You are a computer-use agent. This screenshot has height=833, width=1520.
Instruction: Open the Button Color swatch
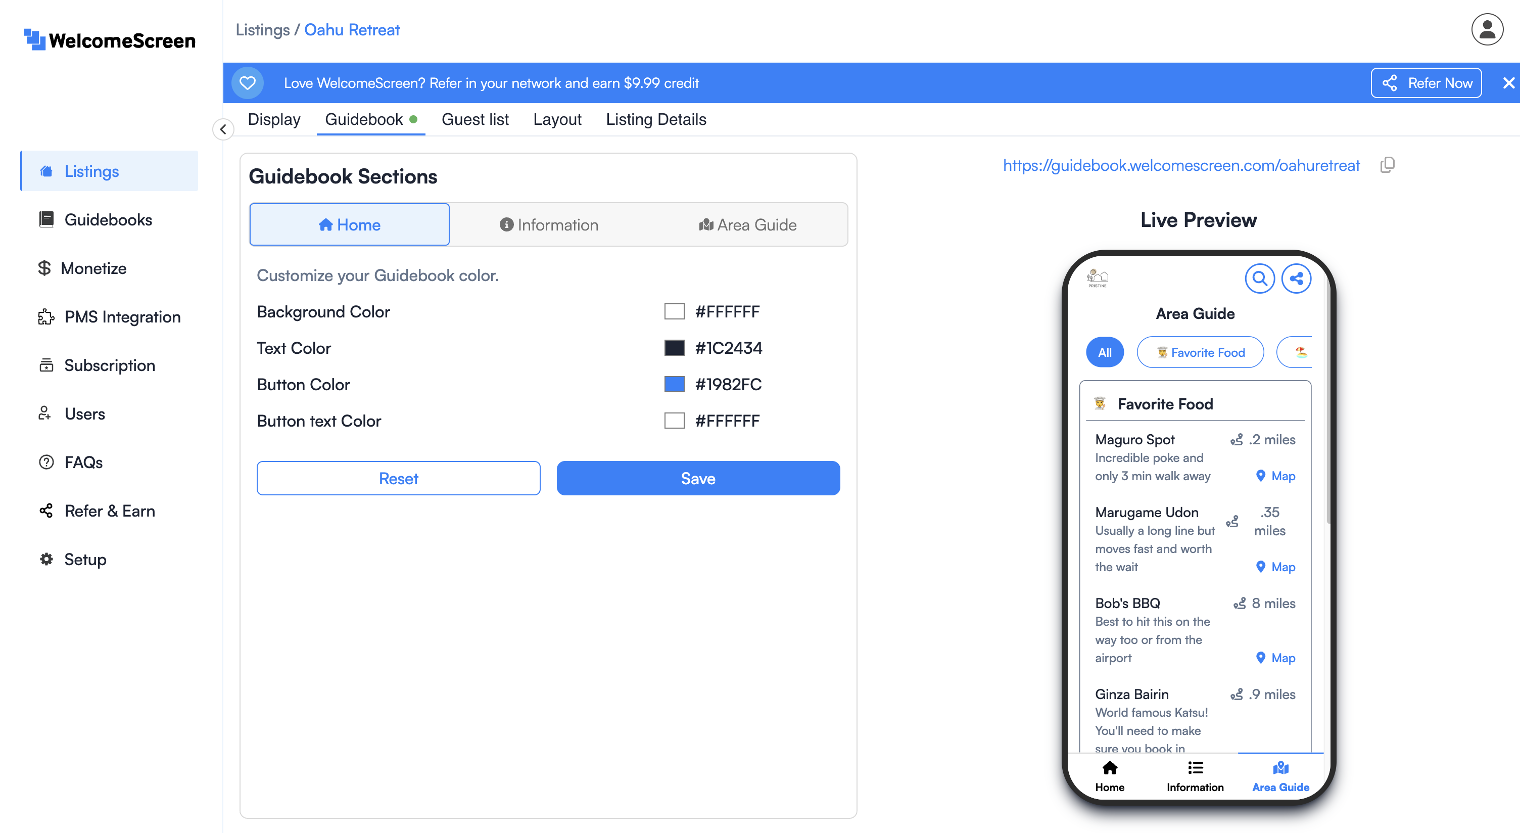click(x=674, y=384)
